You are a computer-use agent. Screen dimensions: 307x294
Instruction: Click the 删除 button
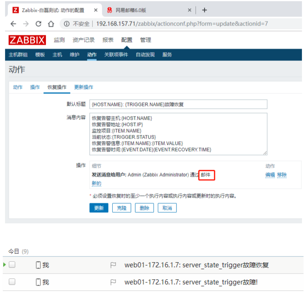tap(144, 208)
